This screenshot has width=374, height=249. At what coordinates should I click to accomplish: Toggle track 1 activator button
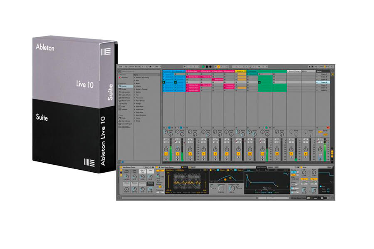(x=166, y=154)
